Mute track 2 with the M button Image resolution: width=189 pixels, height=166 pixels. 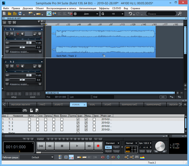(x=12, y=66)
